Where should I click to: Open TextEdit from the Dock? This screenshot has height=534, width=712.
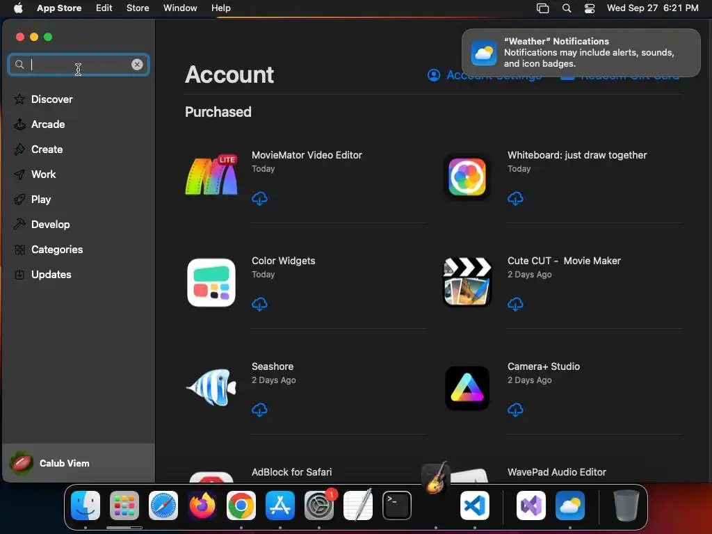[x=358, y=505]
